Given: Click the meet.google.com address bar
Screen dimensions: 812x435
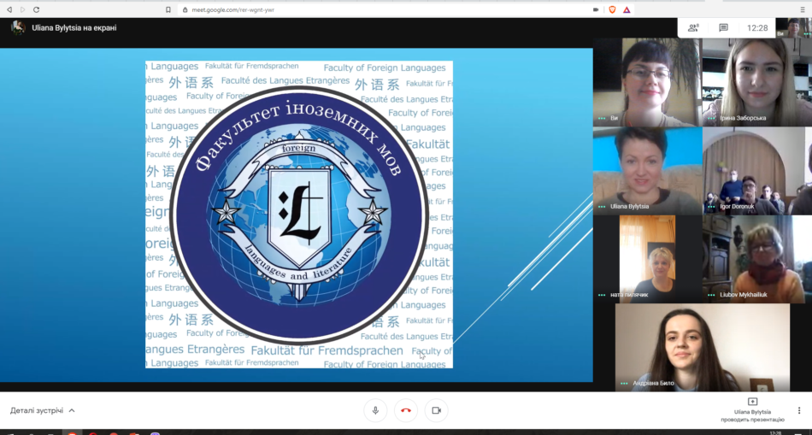Looking at the screenshot, I should click(x=342, y=9).
